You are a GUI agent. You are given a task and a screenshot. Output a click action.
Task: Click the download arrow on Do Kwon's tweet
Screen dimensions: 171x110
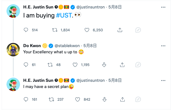point(104,65)
